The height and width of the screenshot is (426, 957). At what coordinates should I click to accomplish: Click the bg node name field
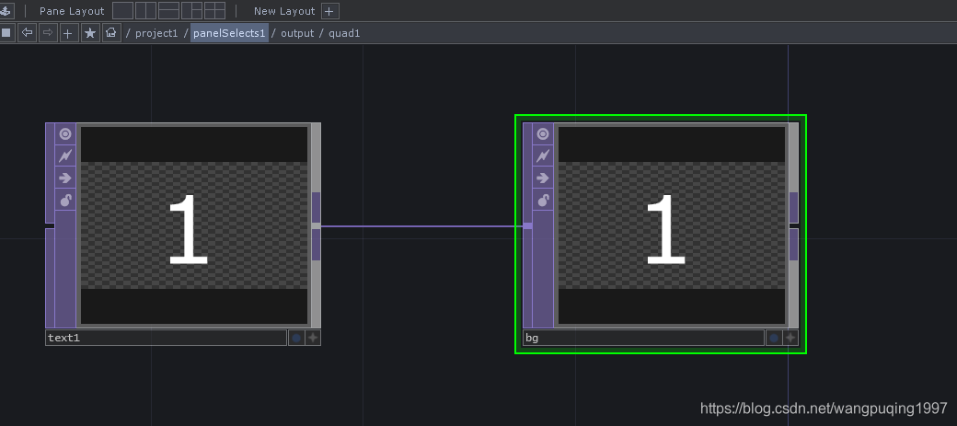click(x=644, y=338)
